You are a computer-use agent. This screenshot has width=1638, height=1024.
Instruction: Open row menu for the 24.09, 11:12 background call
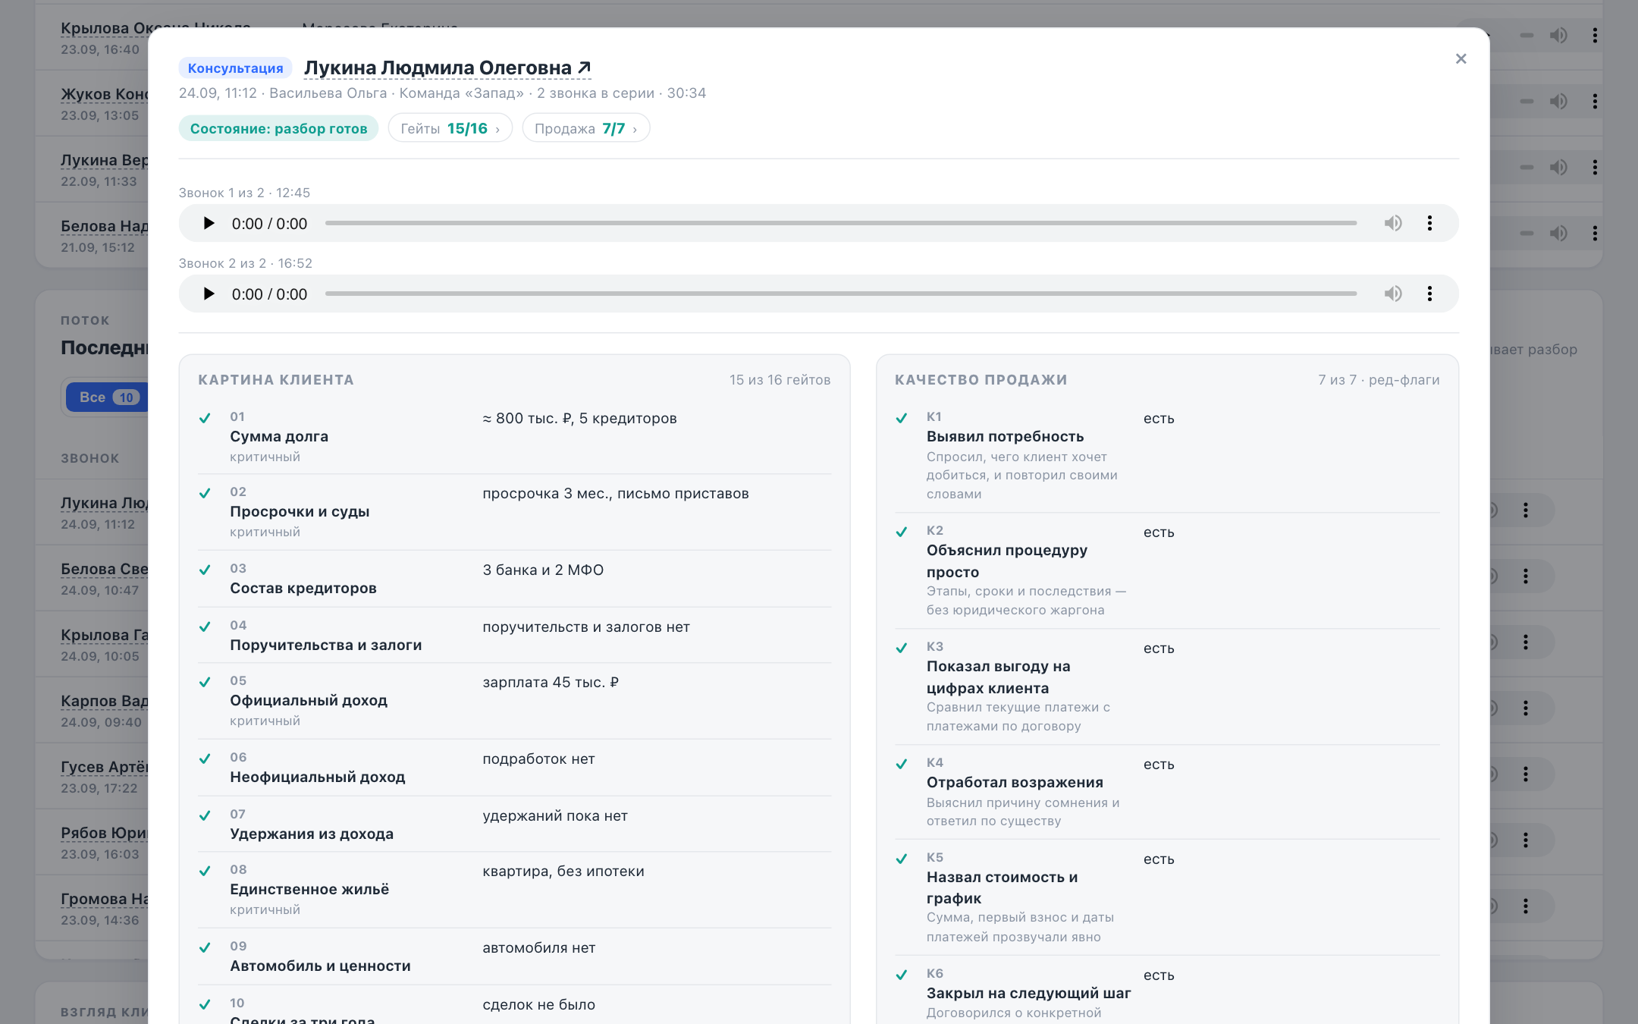coord(1526,510)
